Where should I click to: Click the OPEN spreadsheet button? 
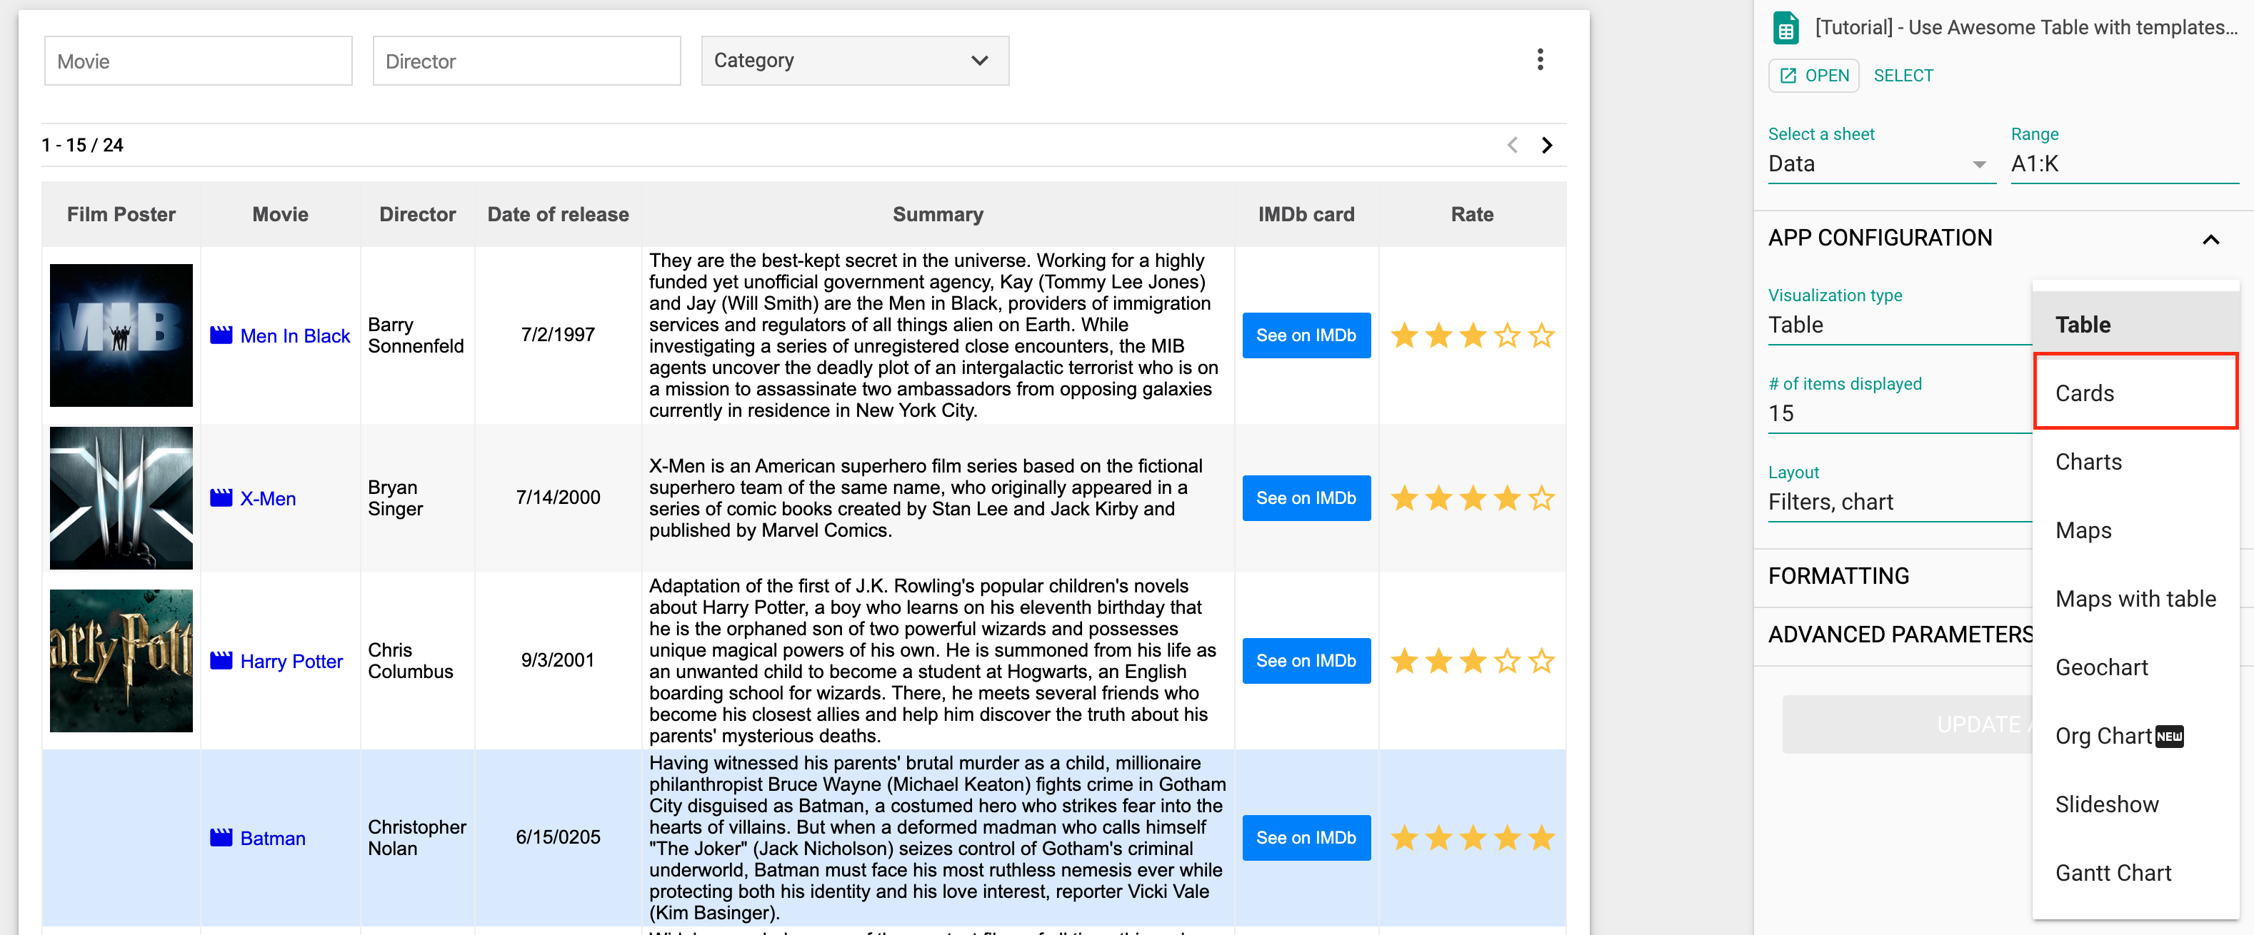click(1814, 76)
